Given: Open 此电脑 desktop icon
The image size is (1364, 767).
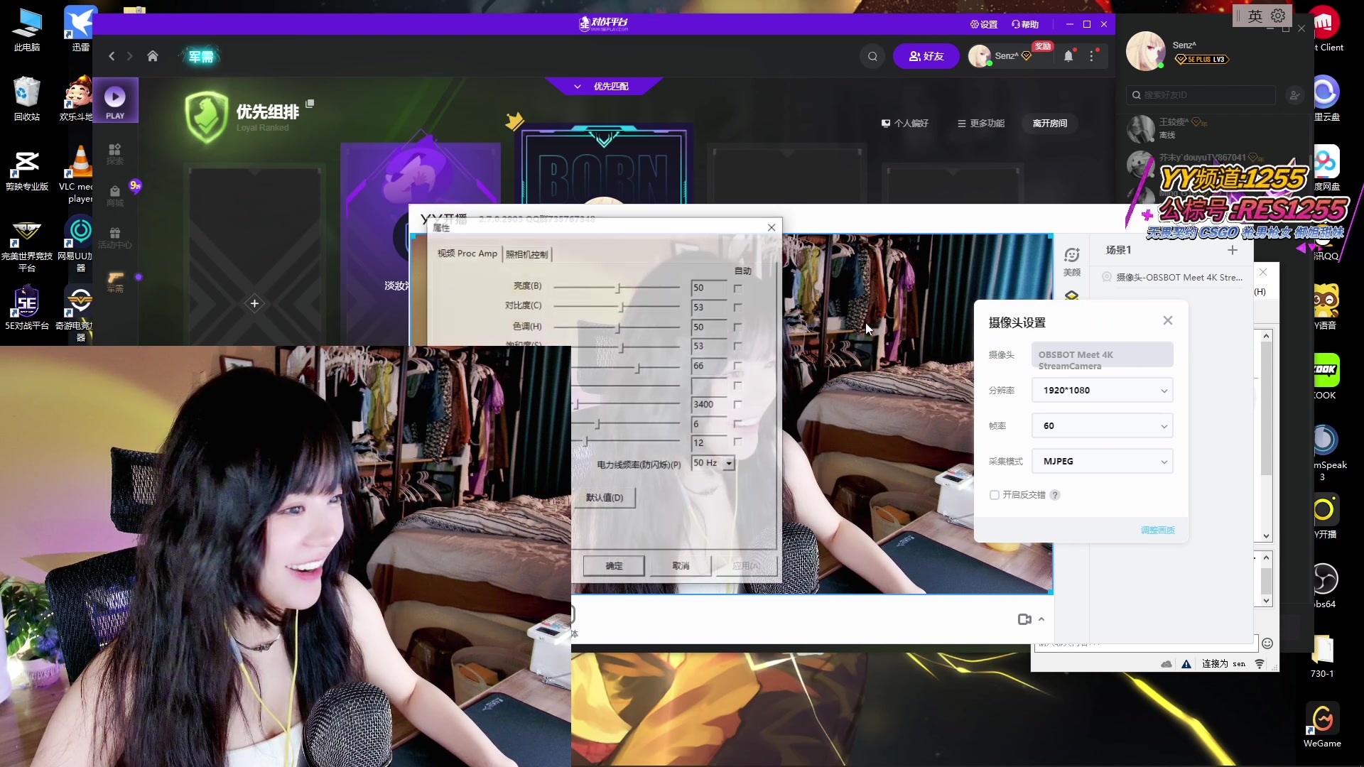Looking at the screenshot, I should tap(27, 29).
